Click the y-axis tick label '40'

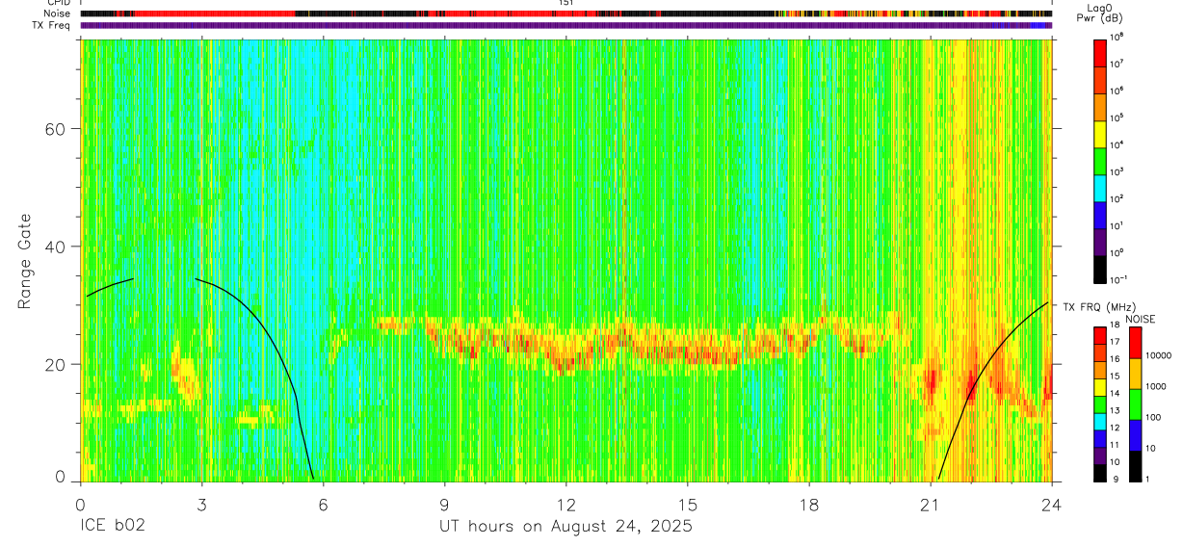pos(56,247)
